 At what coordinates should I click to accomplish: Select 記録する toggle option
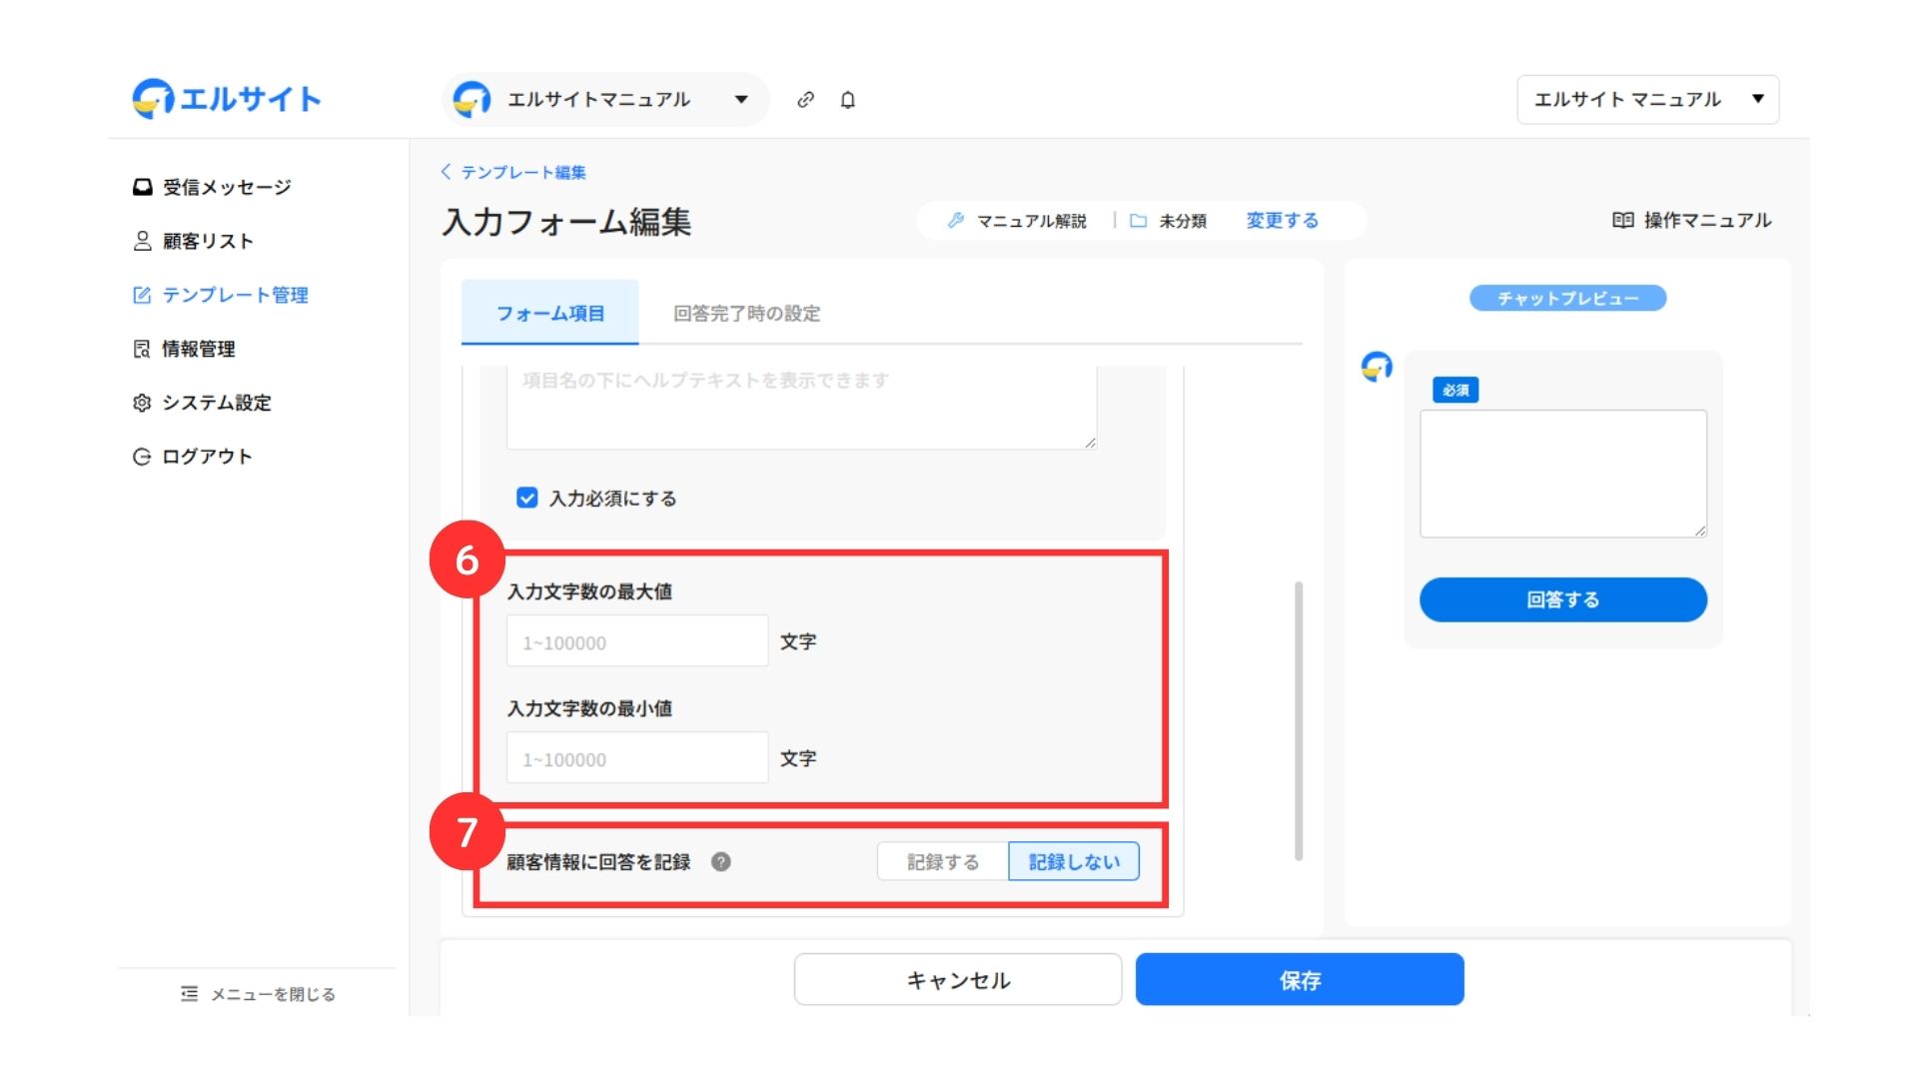pos(942,862)
